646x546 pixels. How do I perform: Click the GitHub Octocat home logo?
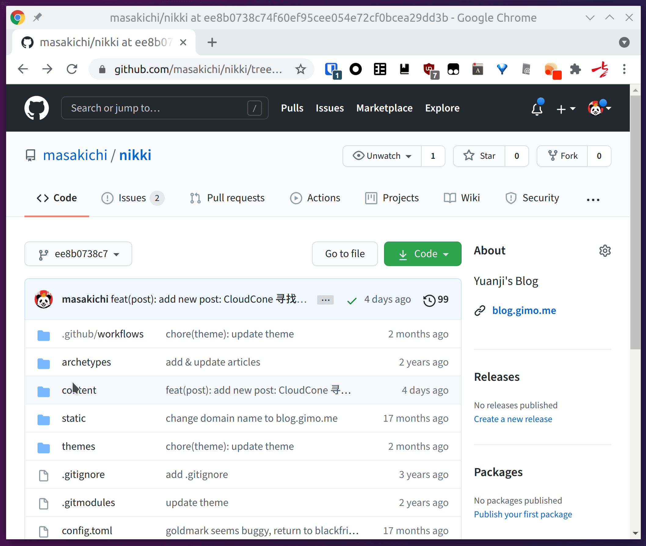(37, 108)
